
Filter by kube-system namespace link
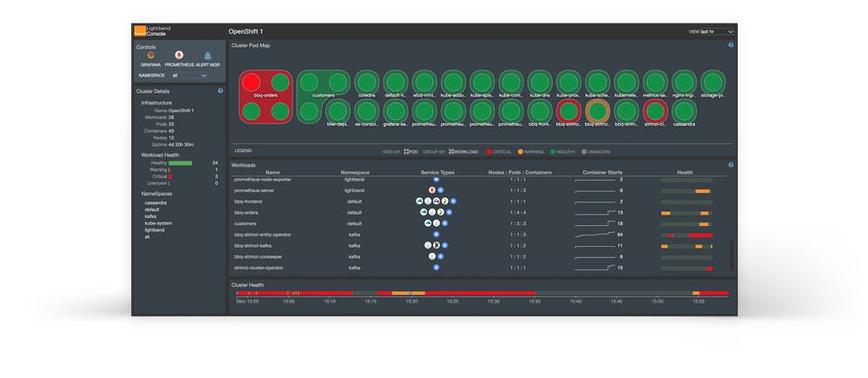coord(158,222)
